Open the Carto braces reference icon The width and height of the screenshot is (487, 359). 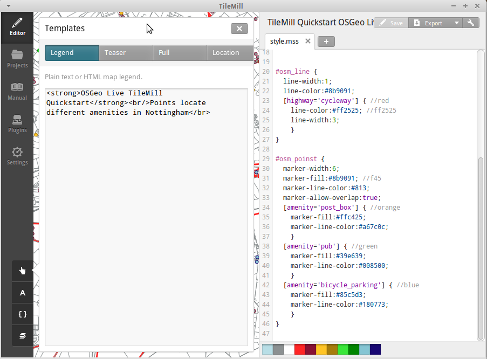[22, 314]
